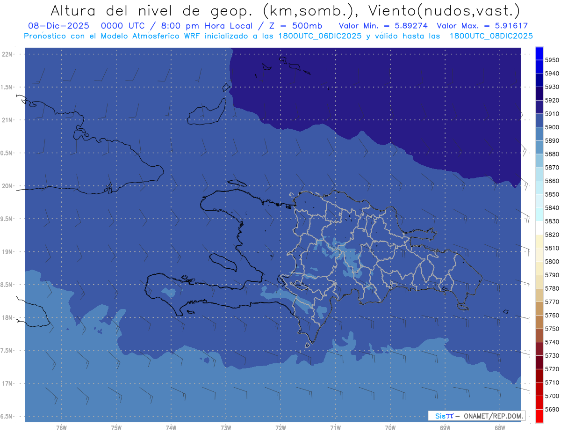The image size is (561, 434).
Task: Click the legend value "5850"
Action: tap(552, 194)
